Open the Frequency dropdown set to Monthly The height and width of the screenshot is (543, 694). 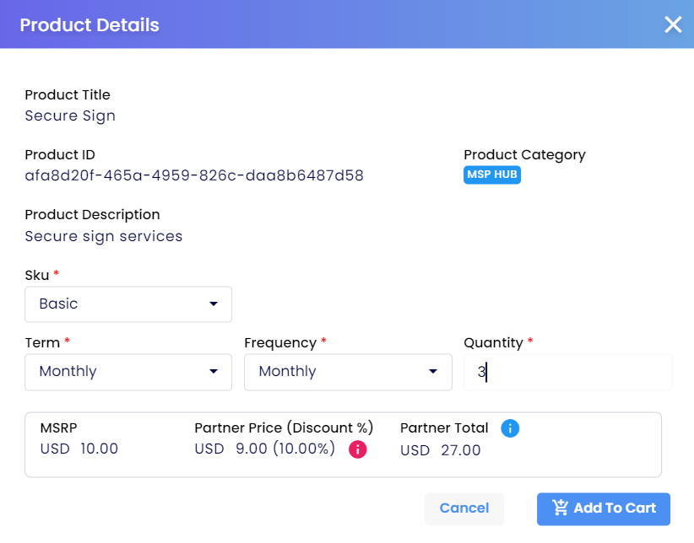pos(348,372)
